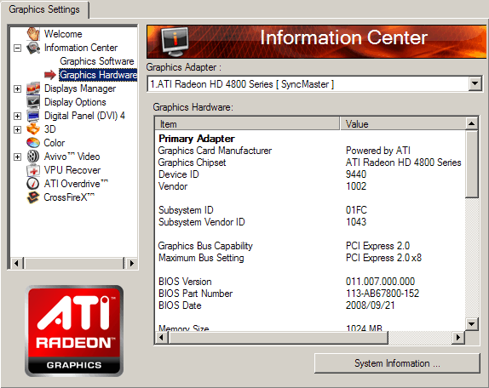Expand the Digital Panel (DVI) 4 node
The height and width of the screenshot is (388, 489).
(17, 117)
